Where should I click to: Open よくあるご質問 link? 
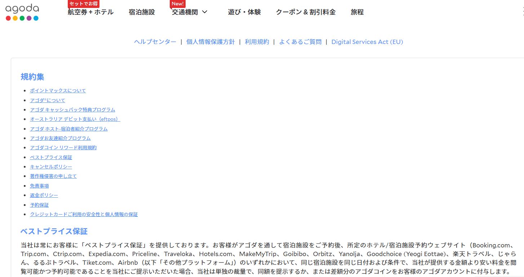(300, 42)
